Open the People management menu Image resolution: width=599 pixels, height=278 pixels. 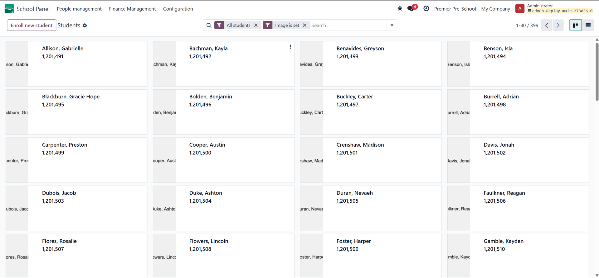coord(79,9)
